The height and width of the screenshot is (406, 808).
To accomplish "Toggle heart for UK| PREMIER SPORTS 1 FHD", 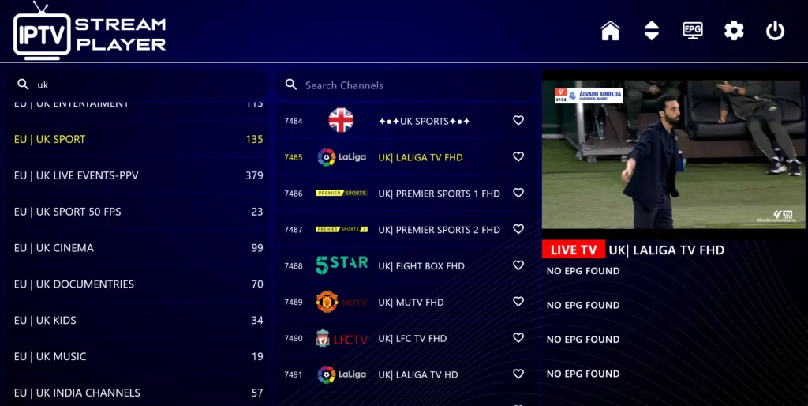I will click(518, 193).
